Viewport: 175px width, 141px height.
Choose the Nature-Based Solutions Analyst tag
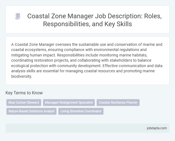pos(31,111)
